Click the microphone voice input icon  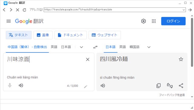10,85
